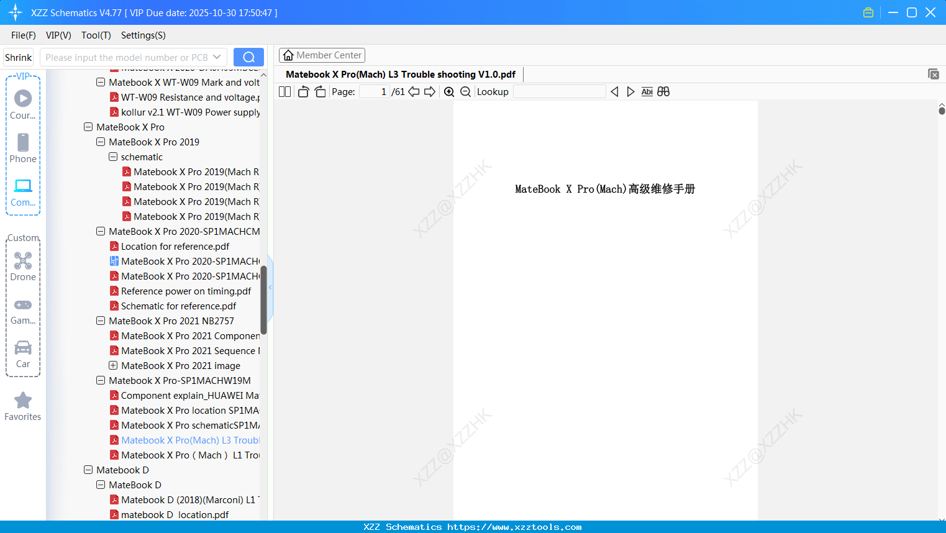Open the Drone category
Image resolution: width=946 pixels, height=533 pixels.
pos(23,266)
